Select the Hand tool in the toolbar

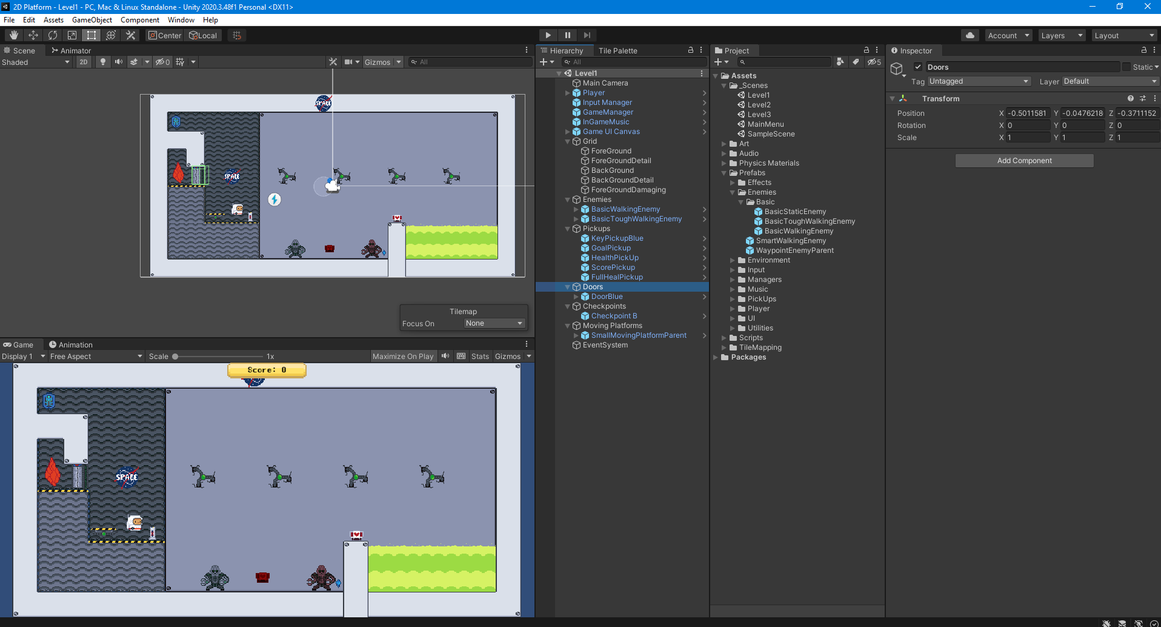click(x=14, y=35)
